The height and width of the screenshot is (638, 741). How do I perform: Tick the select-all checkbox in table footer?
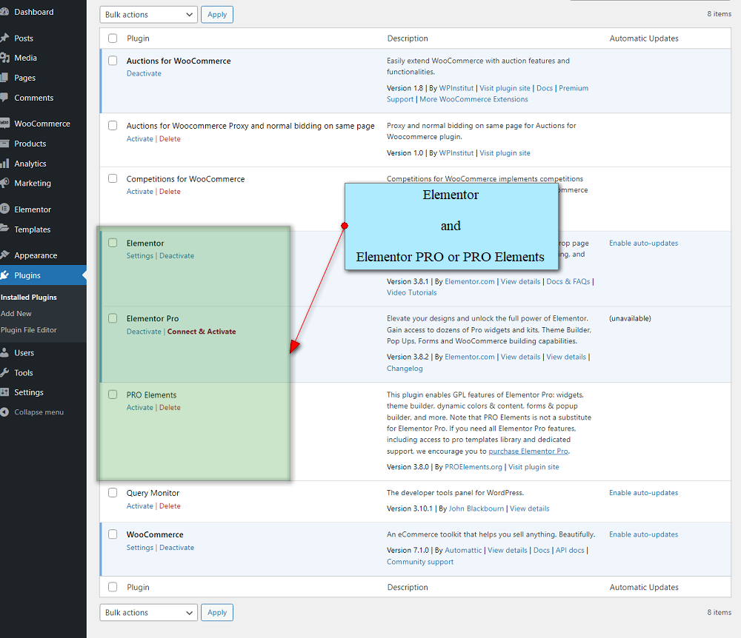[113, 587]
